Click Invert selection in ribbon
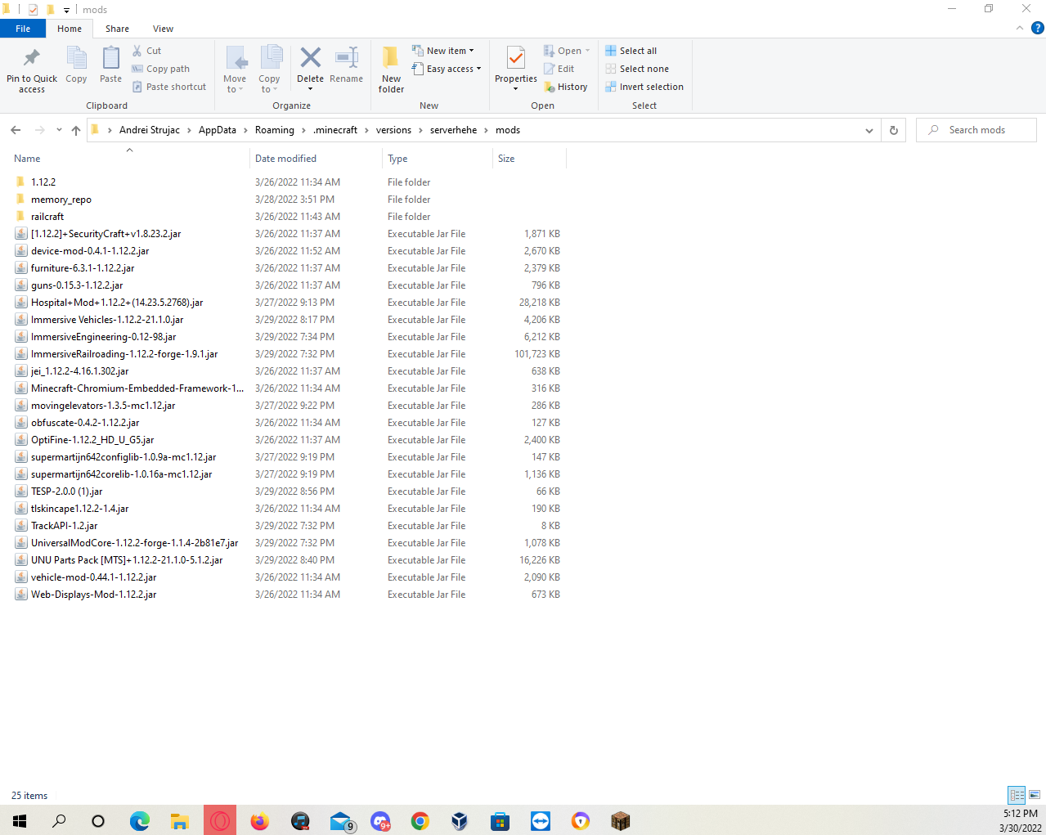This screenshot has height=835, width=1046. pyautogui.click(x=644, y=87)
